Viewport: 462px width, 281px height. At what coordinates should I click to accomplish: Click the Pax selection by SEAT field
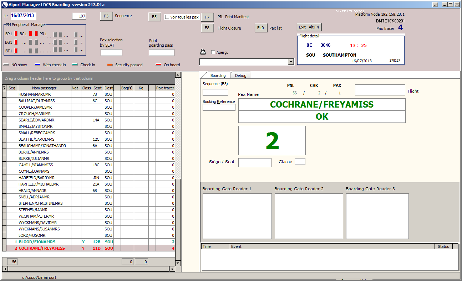[x=111, y=53]
